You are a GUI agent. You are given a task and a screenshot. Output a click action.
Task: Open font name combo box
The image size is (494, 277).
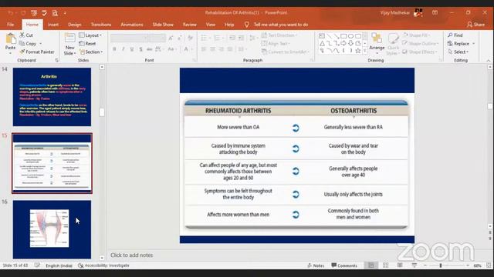click(129, 38)
